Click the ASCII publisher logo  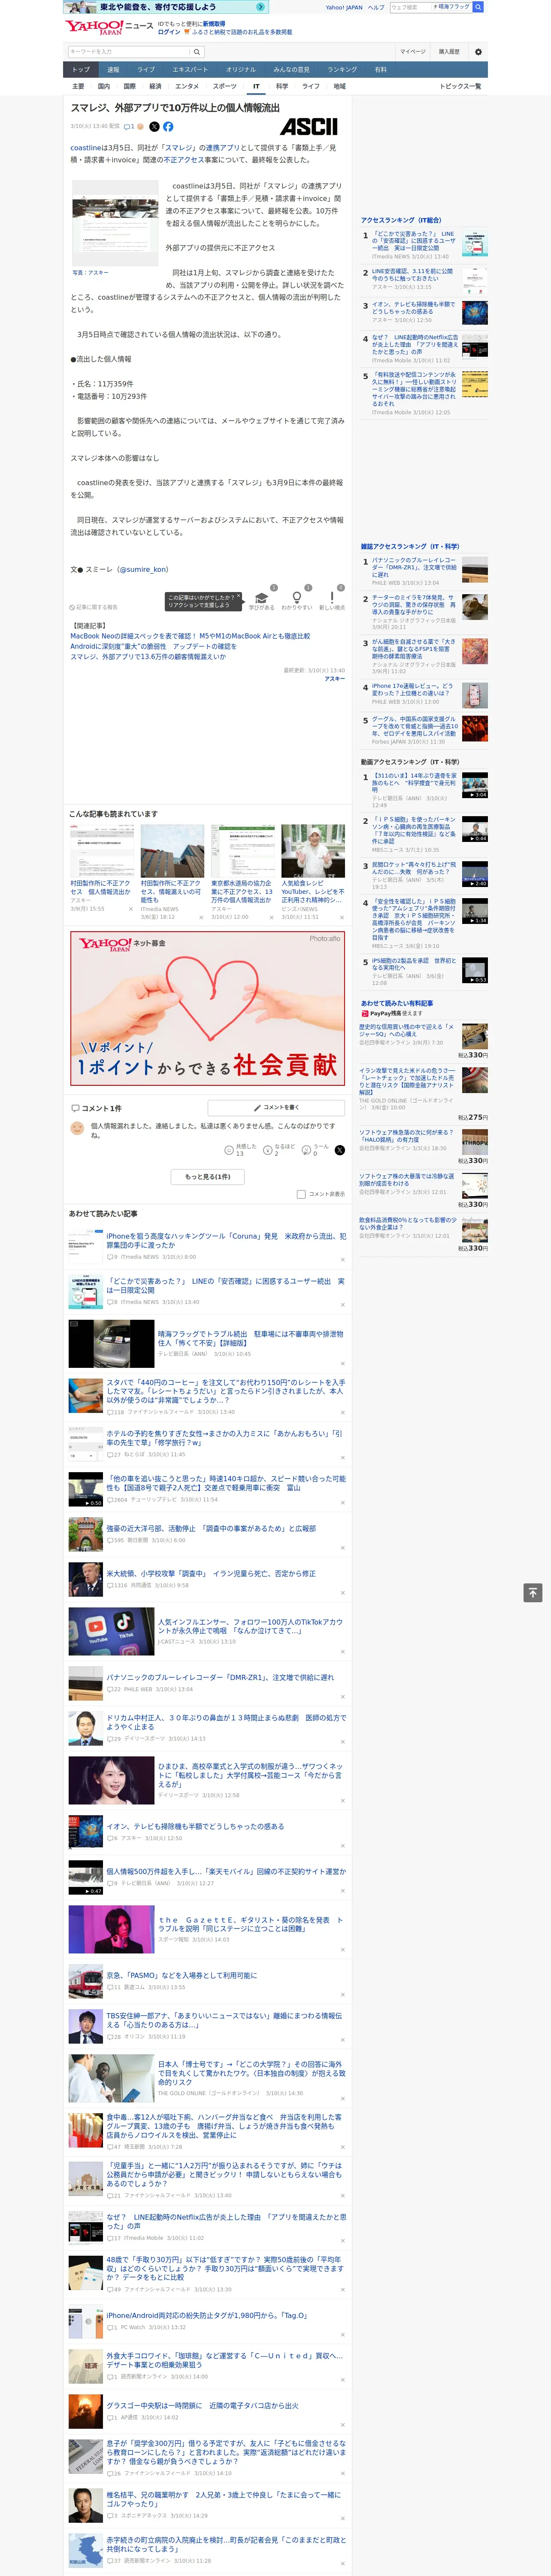(308, 126)
